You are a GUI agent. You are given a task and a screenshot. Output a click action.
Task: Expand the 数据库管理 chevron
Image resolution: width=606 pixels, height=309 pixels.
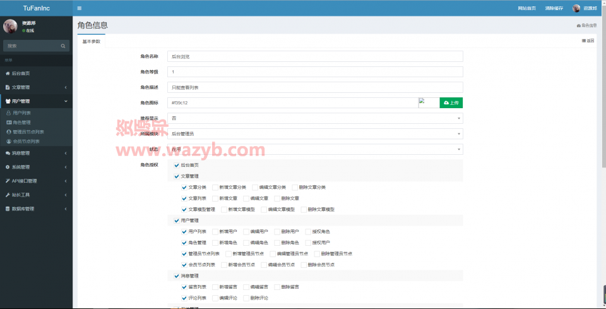[66, 209]
